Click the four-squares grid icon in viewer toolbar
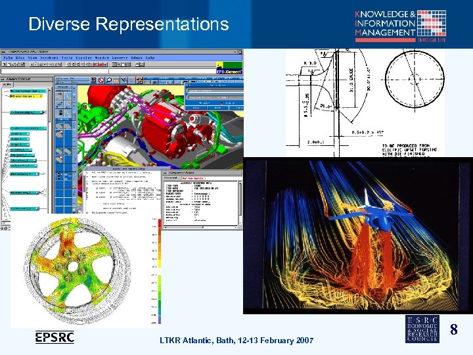 click(x=139, y=80)
